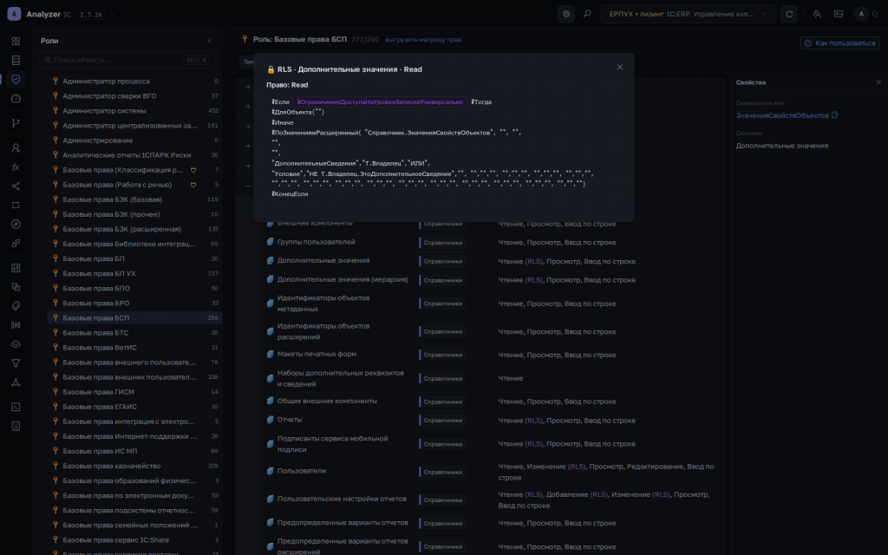Close the RLS dialog
888x555 pixels.
[619, 67]
